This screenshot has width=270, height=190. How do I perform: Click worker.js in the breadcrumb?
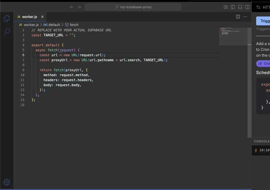pyautogui.click(x=31, y=25)
